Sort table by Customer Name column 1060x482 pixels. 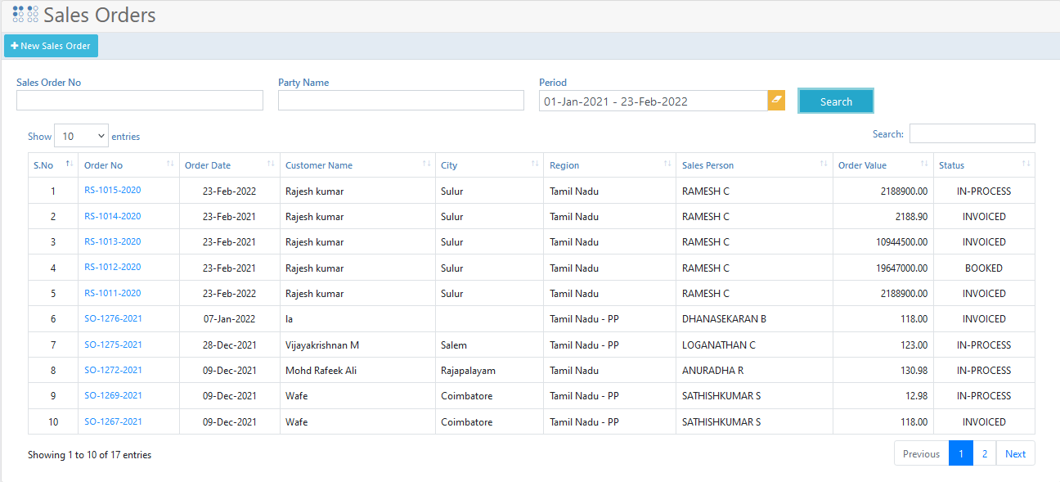[x=357, y=165]
